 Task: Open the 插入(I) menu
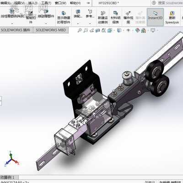pyautogui.click(x=33, y=3)
